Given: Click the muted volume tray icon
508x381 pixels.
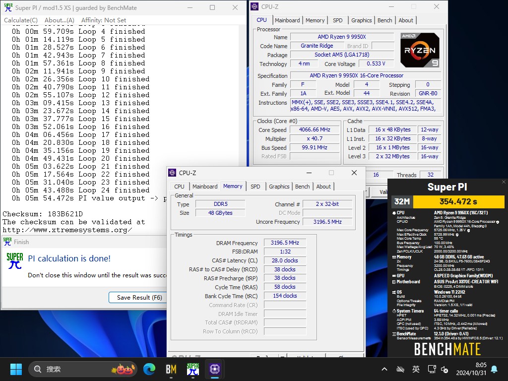Looking at the screenshot, I should pyautogui.click(x=444, y=369).
